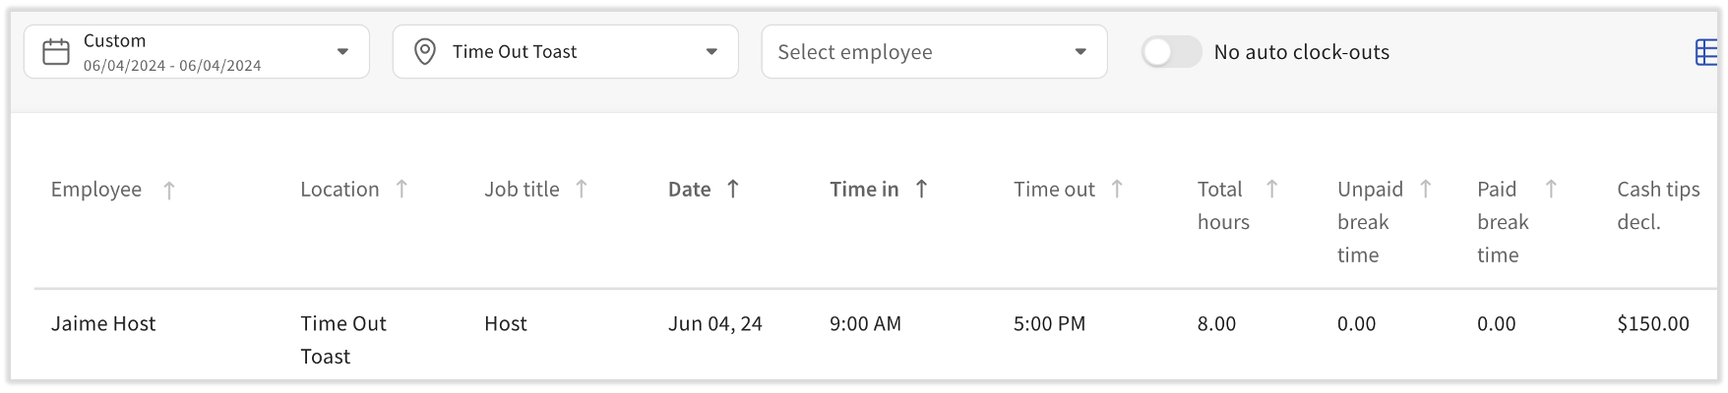Select the Jaime Host employee row

pos(103,324)
